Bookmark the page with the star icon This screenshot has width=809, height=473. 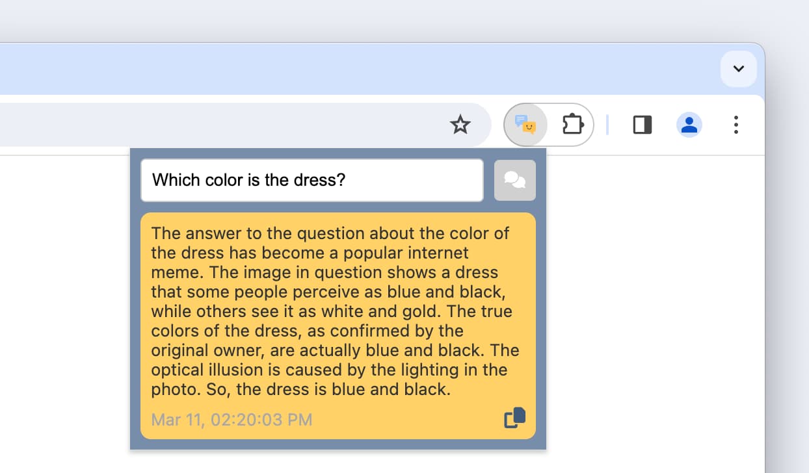click(x=460, y=124)
